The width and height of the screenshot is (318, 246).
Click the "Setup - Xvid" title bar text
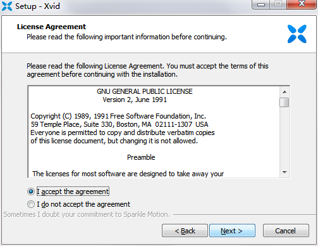point(37,6)
